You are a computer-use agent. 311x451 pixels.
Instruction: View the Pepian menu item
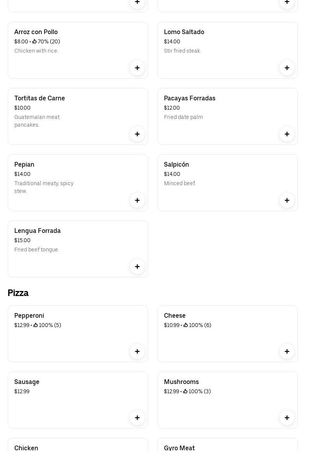[24, 165]
